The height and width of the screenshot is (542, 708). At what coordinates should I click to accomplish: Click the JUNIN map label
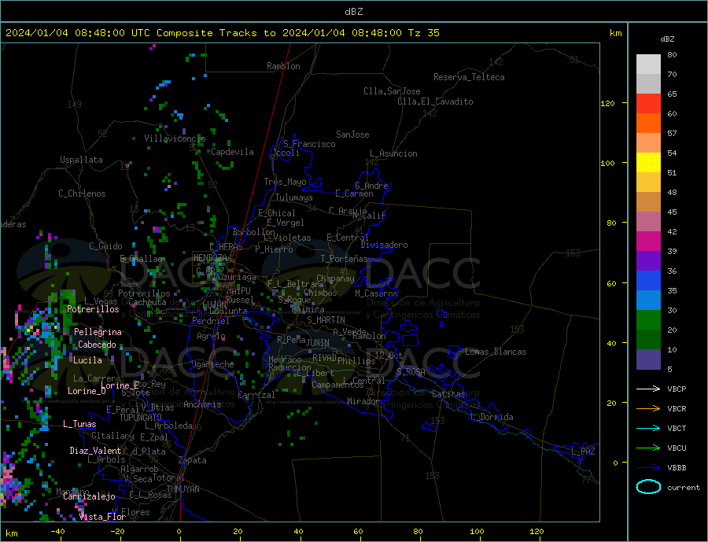pos(318,343)
